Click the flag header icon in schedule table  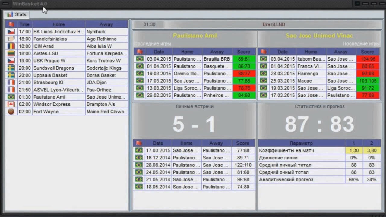click(x=11, y=24)
